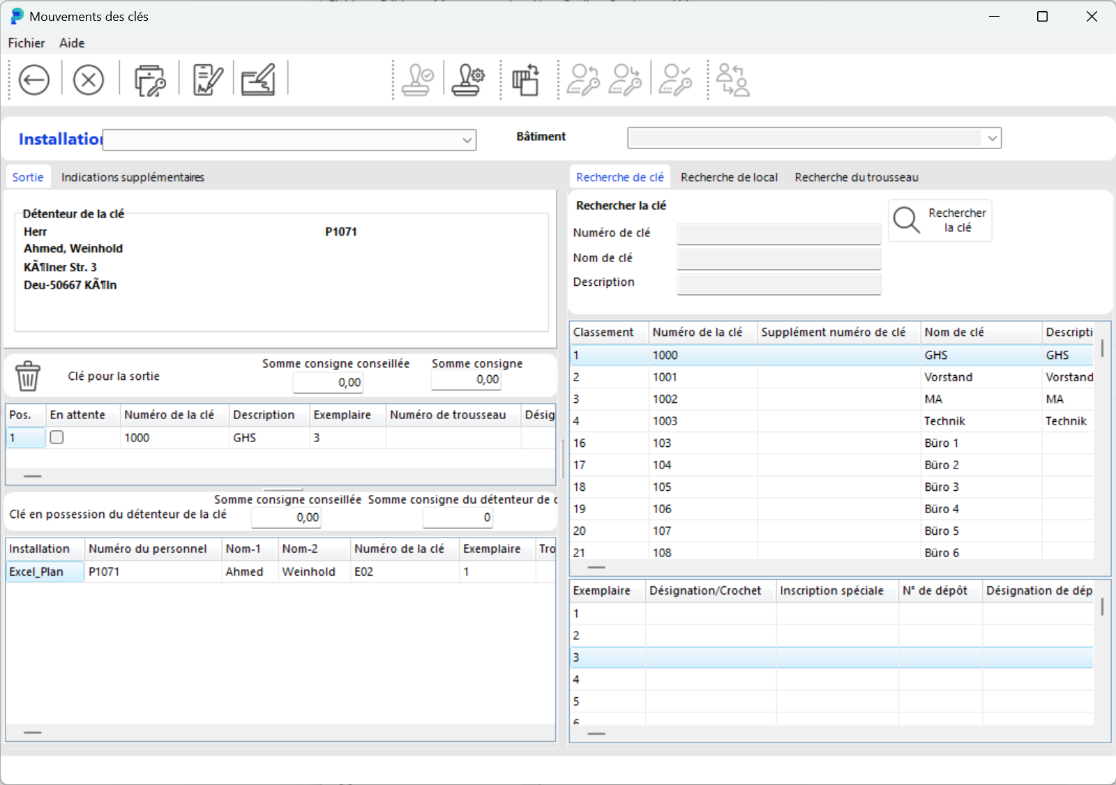Click the trash bin delete key icon
Screen dimensions: 1116x785
(x=28, y=376)
